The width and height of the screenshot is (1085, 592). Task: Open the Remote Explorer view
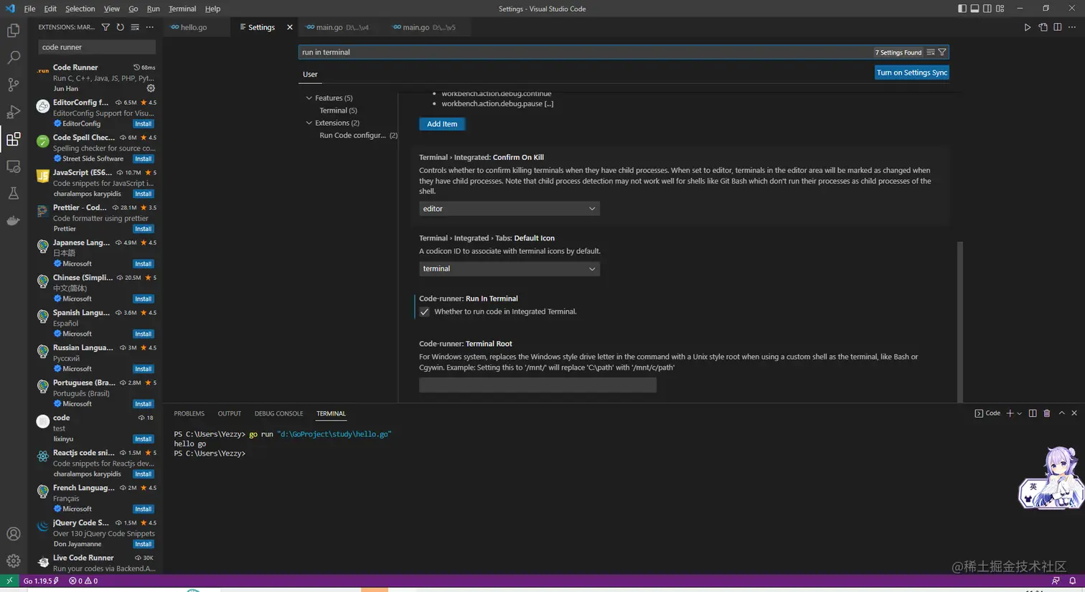[x=13, y=166]
